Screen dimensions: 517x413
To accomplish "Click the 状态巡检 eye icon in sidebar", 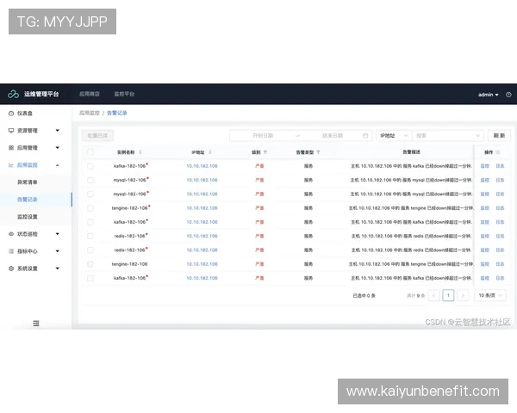I will tap(11, 234).
